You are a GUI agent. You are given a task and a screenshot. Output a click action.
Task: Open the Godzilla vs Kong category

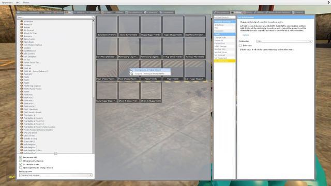click(x=30, y=138)
